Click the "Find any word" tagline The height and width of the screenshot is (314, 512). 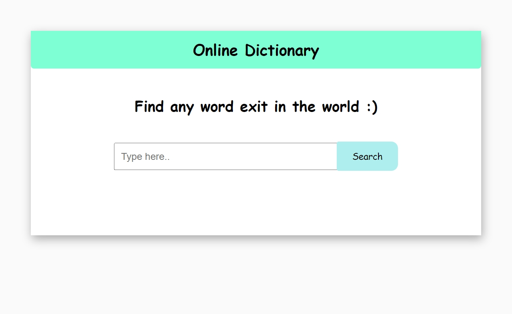pyautogui.click(x=256, y=107)
